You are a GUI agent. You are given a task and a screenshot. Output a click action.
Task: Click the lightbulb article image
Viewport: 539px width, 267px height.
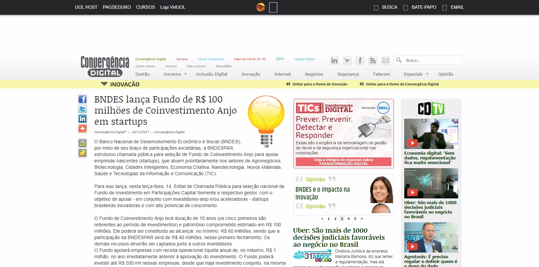coord(266,121)
